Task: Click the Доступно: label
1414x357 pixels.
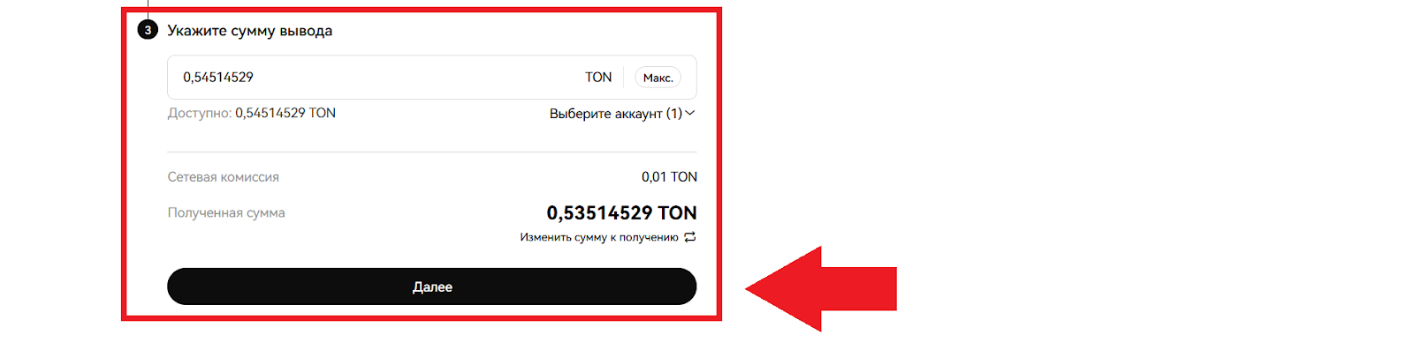Action: [x=200, y=113]
